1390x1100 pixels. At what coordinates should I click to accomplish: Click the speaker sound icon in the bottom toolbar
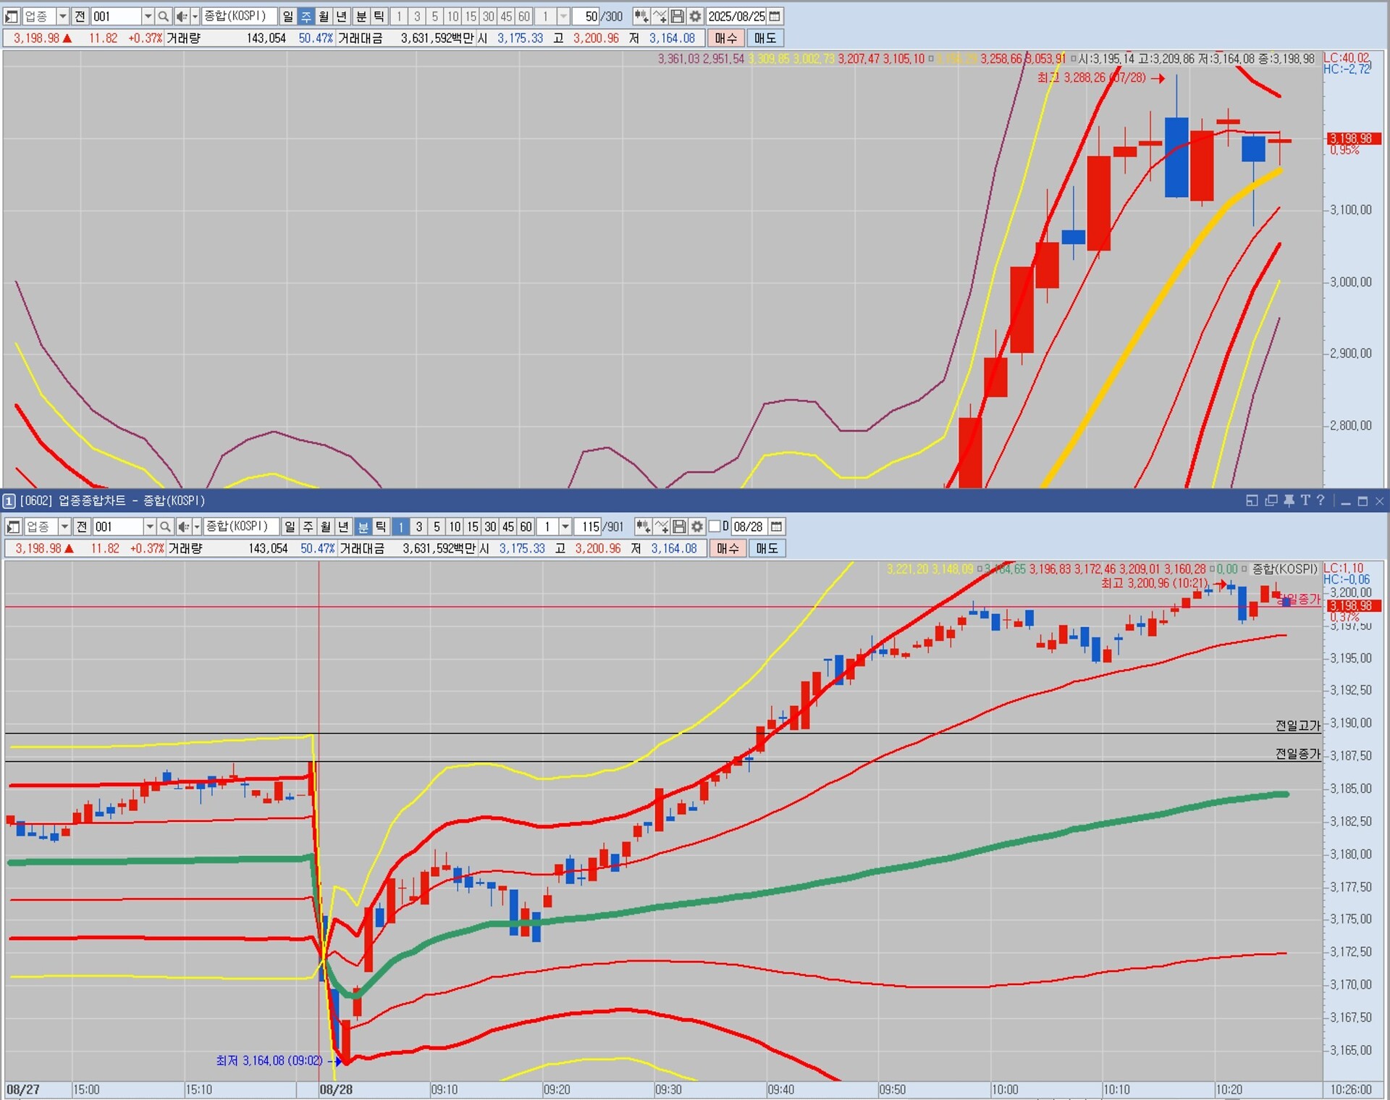tap(183, 526)
